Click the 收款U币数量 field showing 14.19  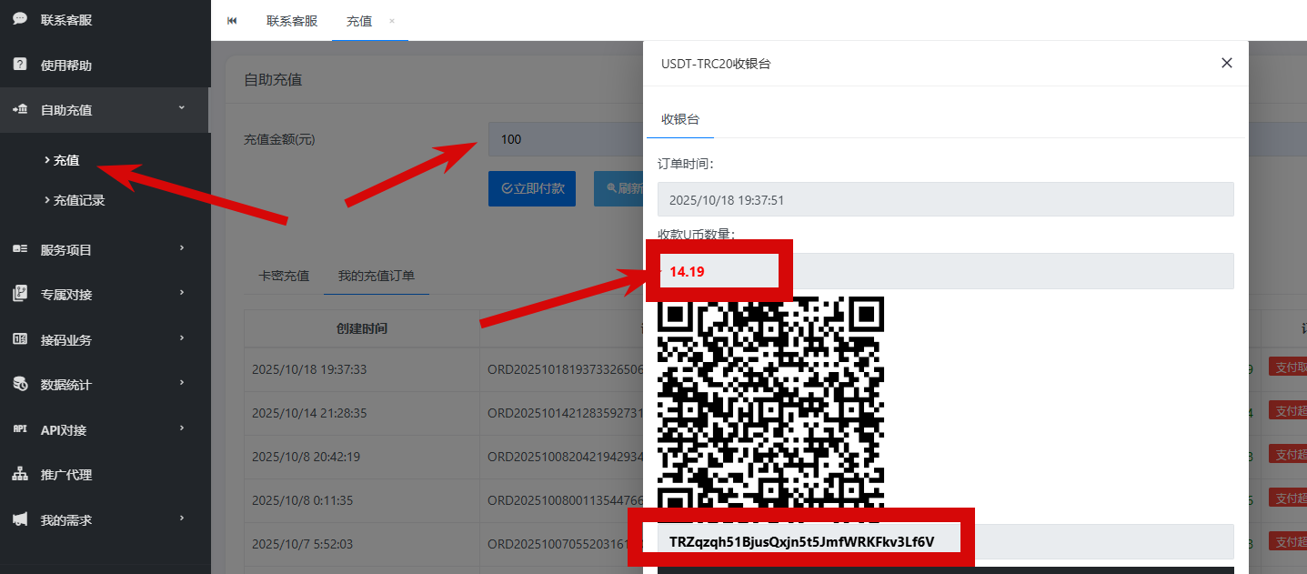coord(946,271)
